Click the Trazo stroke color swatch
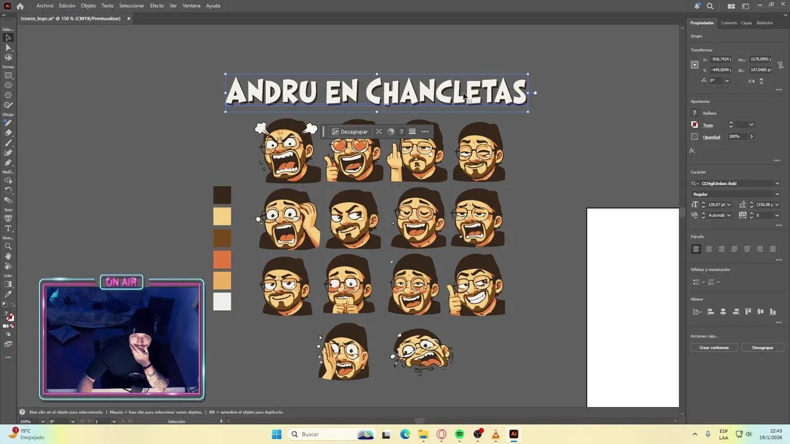 (x=694, y=125)
